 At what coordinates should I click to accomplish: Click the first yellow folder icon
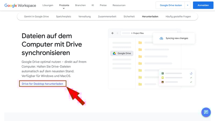tap(140, 43)
